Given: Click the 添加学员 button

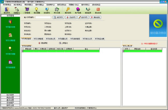Looking at the screenshot, I should coord(71,17).
